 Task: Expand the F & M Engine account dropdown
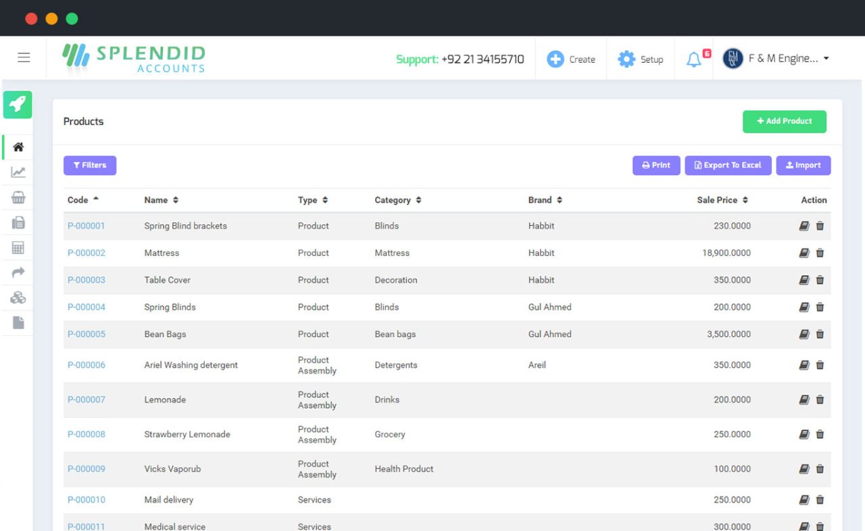[776, 58]
